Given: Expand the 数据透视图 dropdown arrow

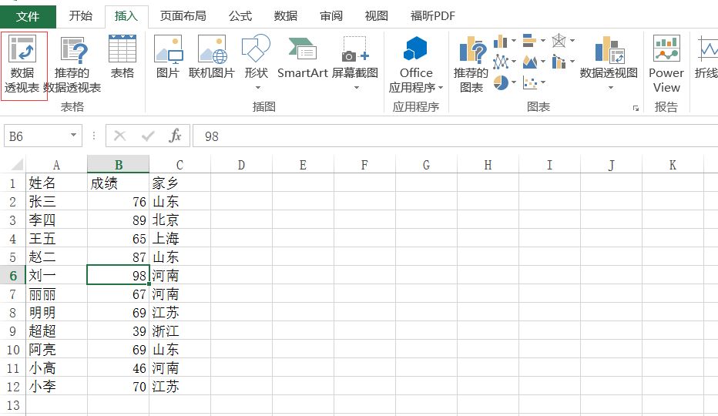Looking at the screenshot, I should coord(611,88).
